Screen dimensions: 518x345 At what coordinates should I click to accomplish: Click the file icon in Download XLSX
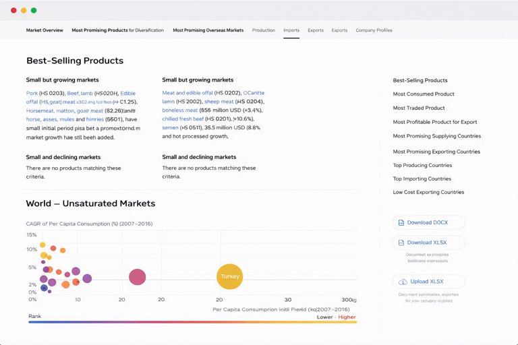(x=401, y=243)
